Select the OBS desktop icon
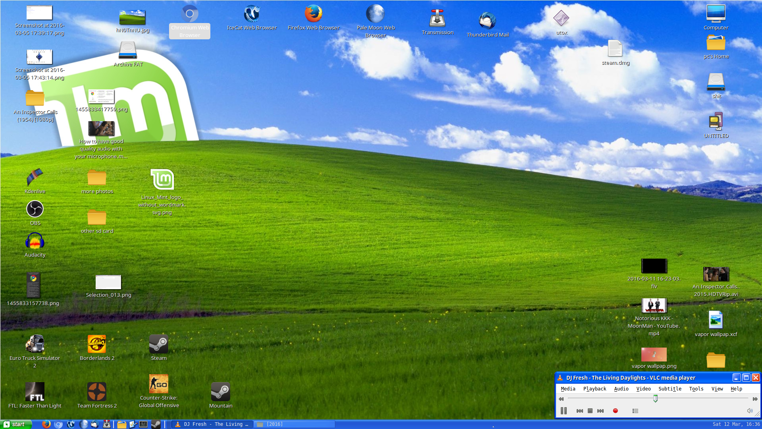Image resolution: width=762 pixels, height=429 pixels. pos(35,209)
